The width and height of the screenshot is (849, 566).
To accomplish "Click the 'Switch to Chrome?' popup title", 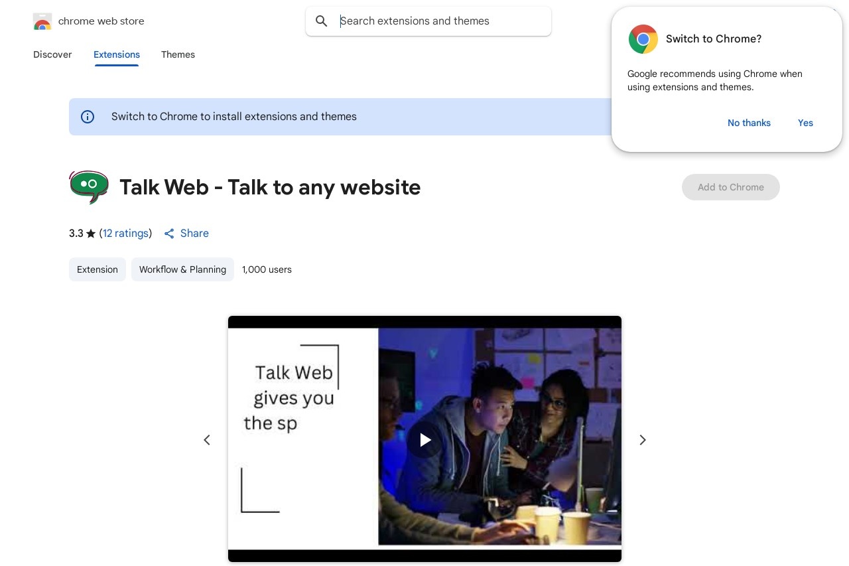I will [714, 39].
